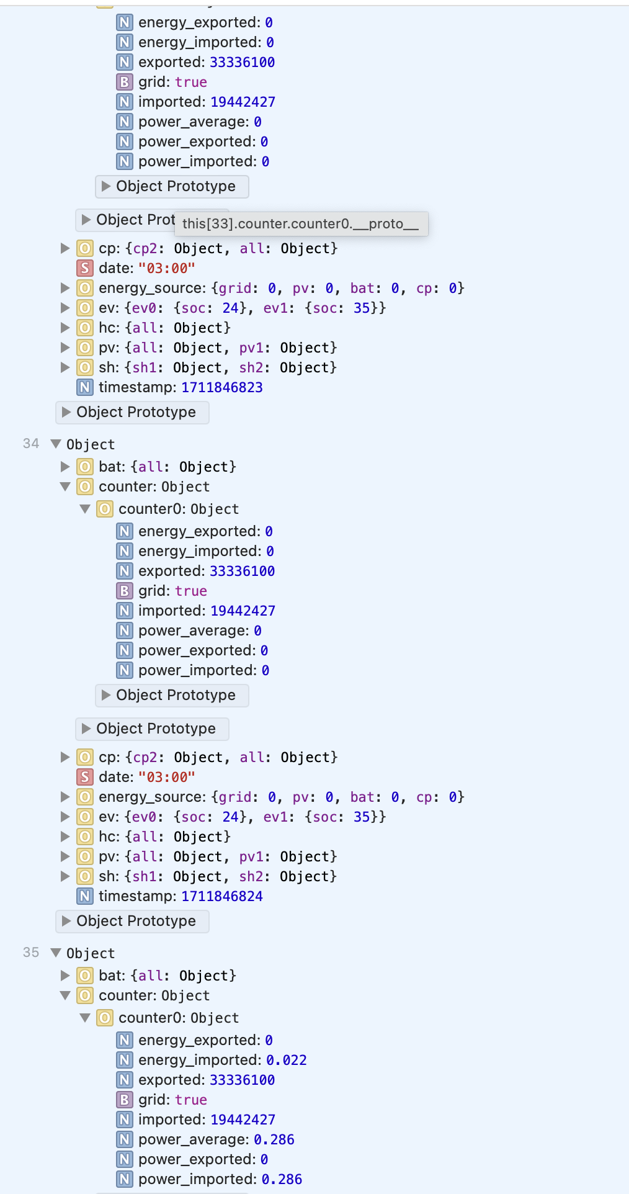Screen dimensions: 629x1194
Task: Expand the cp entry in object 33
Action: coord(65,248)
